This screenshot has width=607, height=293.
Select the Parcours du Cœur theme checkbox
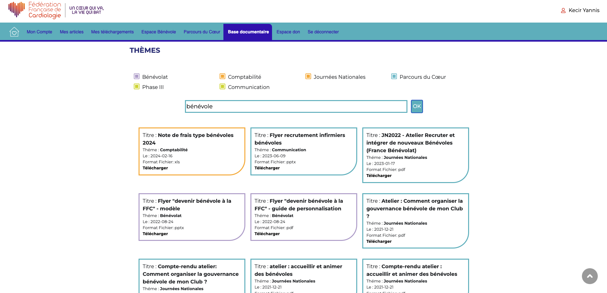tap(394, 77)
